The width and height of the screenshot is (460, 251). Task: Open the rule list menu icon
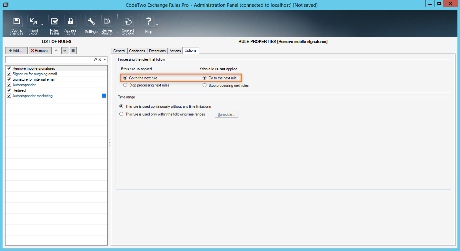(x=73, y=51)
